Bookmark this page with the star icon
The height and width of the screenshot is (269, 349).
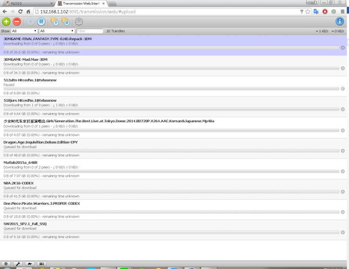(x=308, y=12)
